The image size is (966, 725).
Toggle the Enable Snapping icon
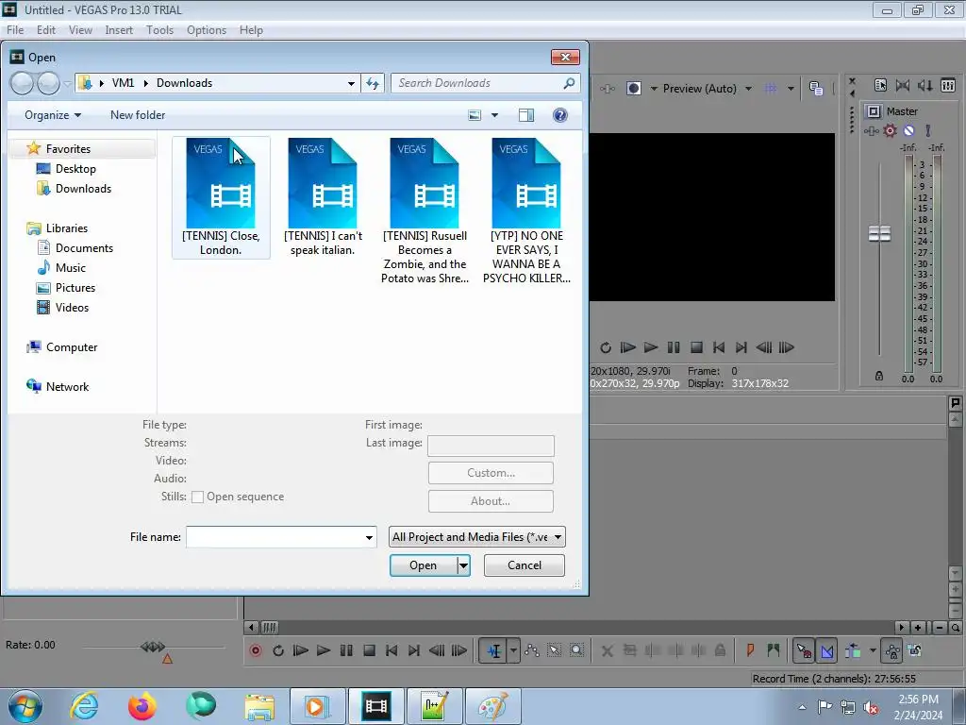(804, 650)
